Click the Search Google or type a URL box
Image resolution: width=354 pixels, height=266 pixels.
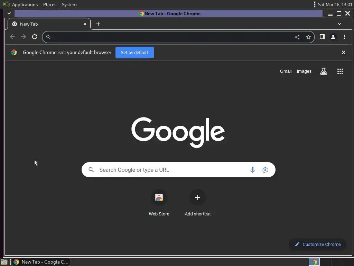(178, 170)
